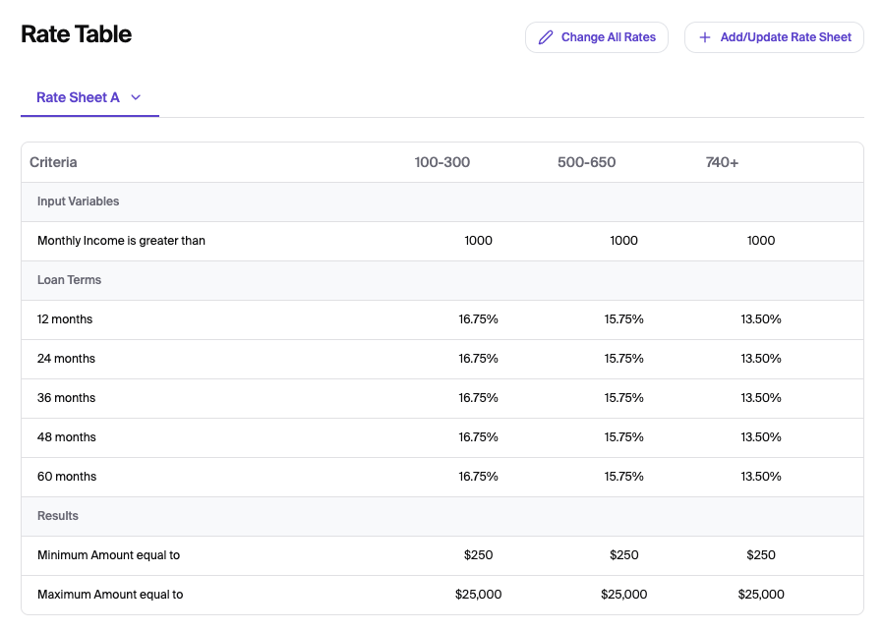This screenshot has width=882, height=631.
Task: Click the Loan Terms section header
Action: pos(69,280)
